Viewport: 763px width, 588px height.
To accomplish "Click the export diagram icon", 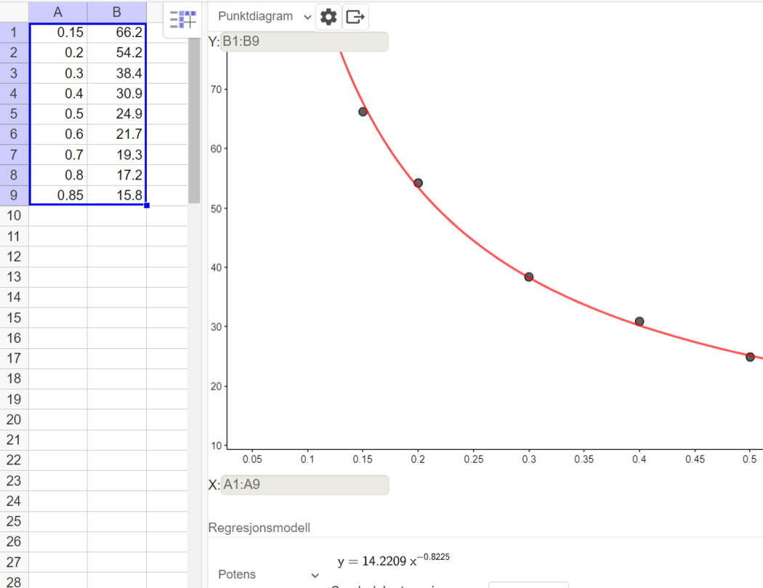I will pyautogui.click(x=355, y=17).
